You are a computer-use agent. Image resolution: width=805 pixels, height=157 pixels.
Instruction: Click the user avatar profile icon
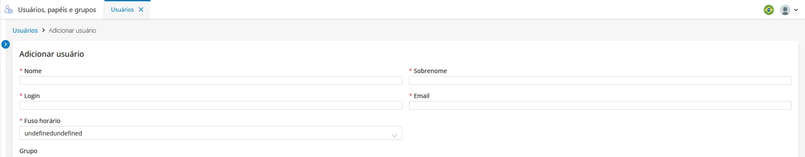click(x=785, y=9)
